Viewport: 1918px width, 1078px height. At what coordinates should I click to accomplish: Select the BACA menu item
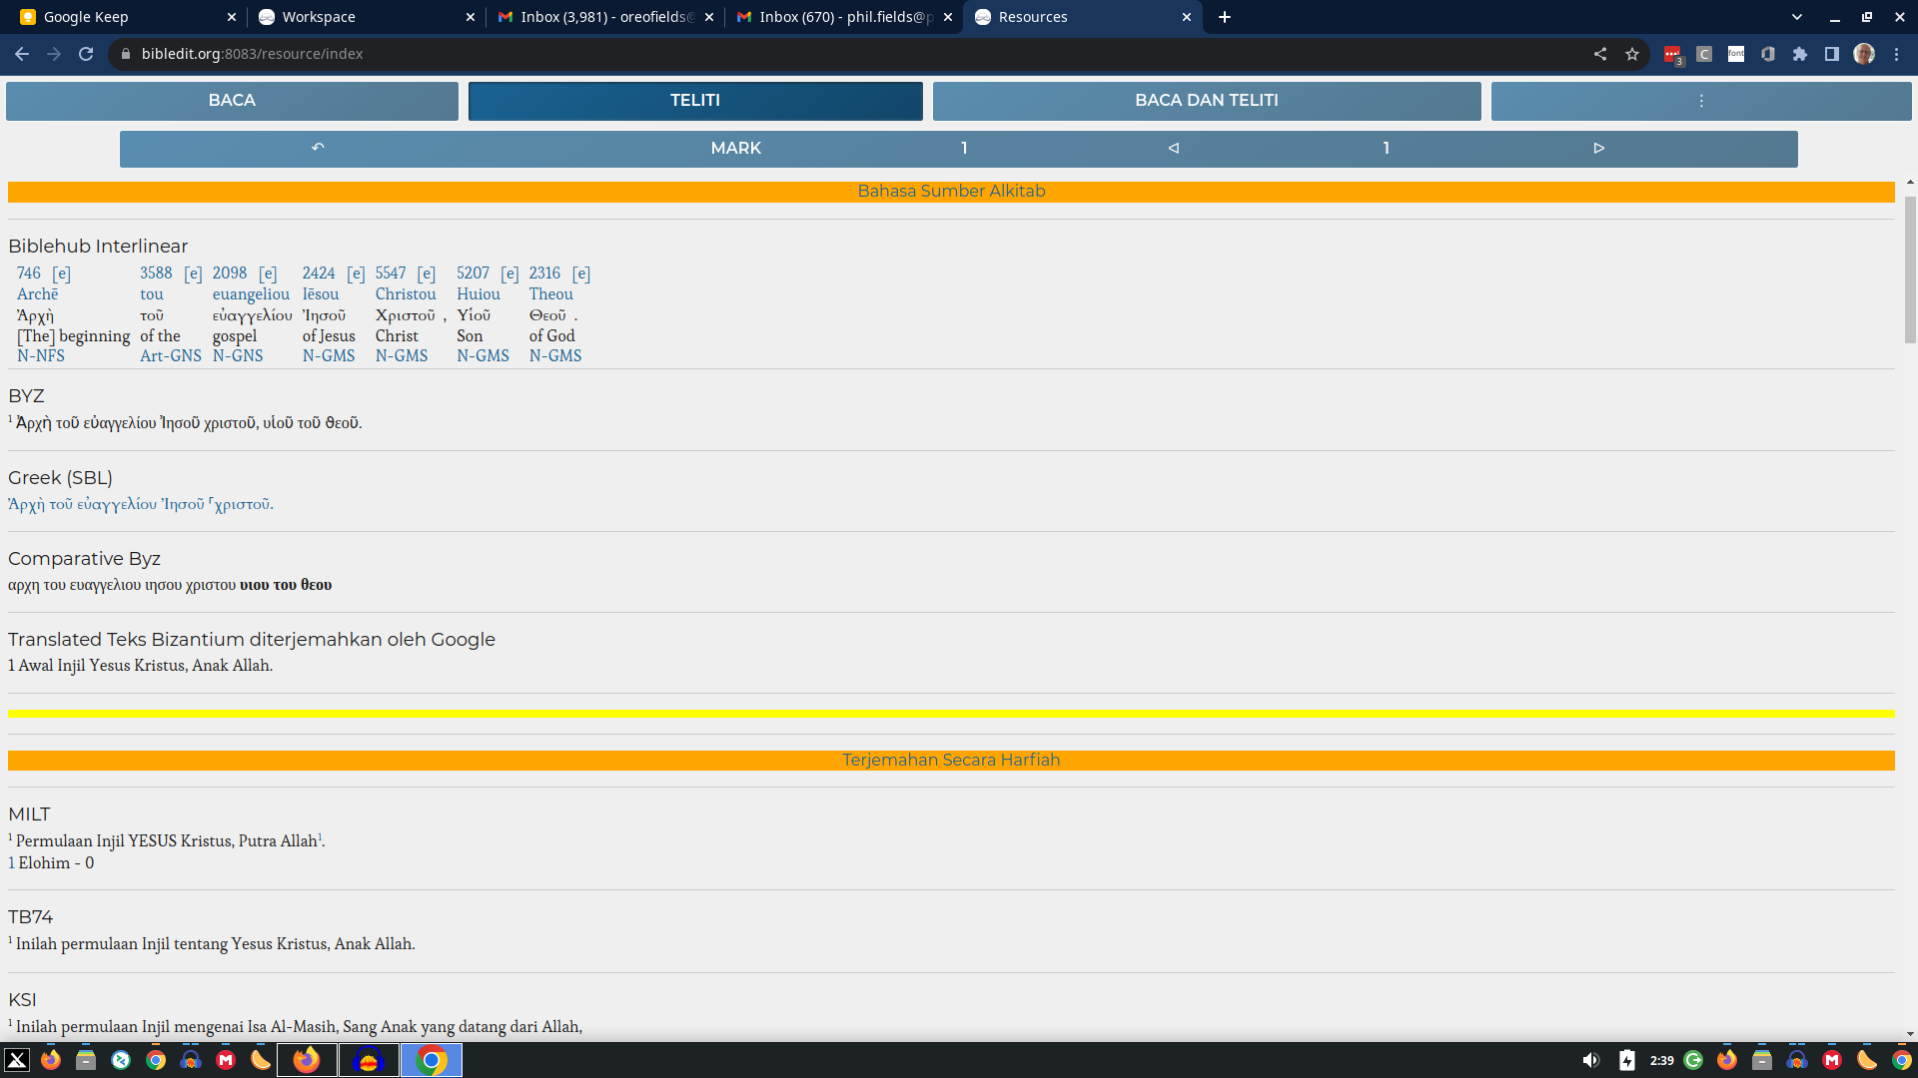[x=232, y=101]
